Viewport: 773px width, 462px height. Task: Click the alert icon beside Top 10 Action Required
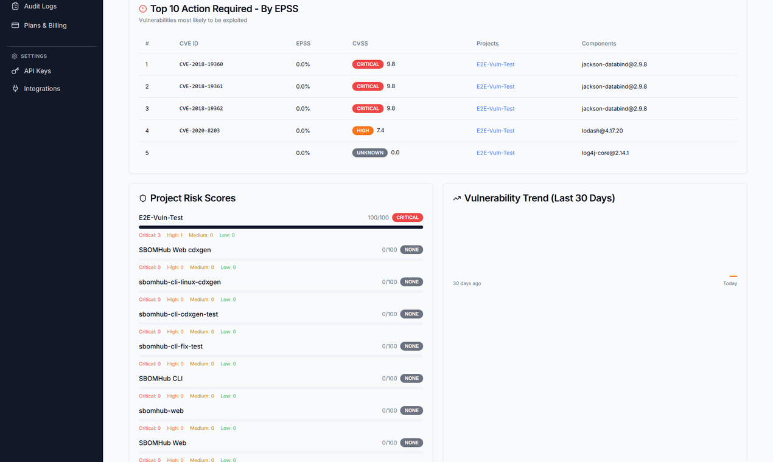tap(143, 9)
